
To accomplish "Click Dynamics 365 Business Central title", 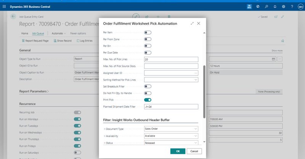I will click(30, 6).
